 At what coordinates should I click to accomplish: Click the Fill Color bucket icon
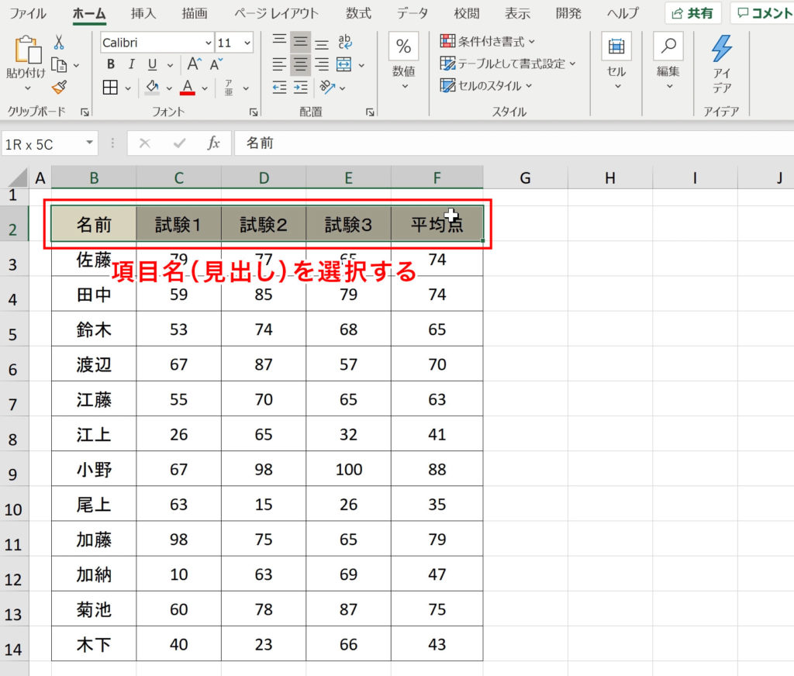(x=153, y=87)
